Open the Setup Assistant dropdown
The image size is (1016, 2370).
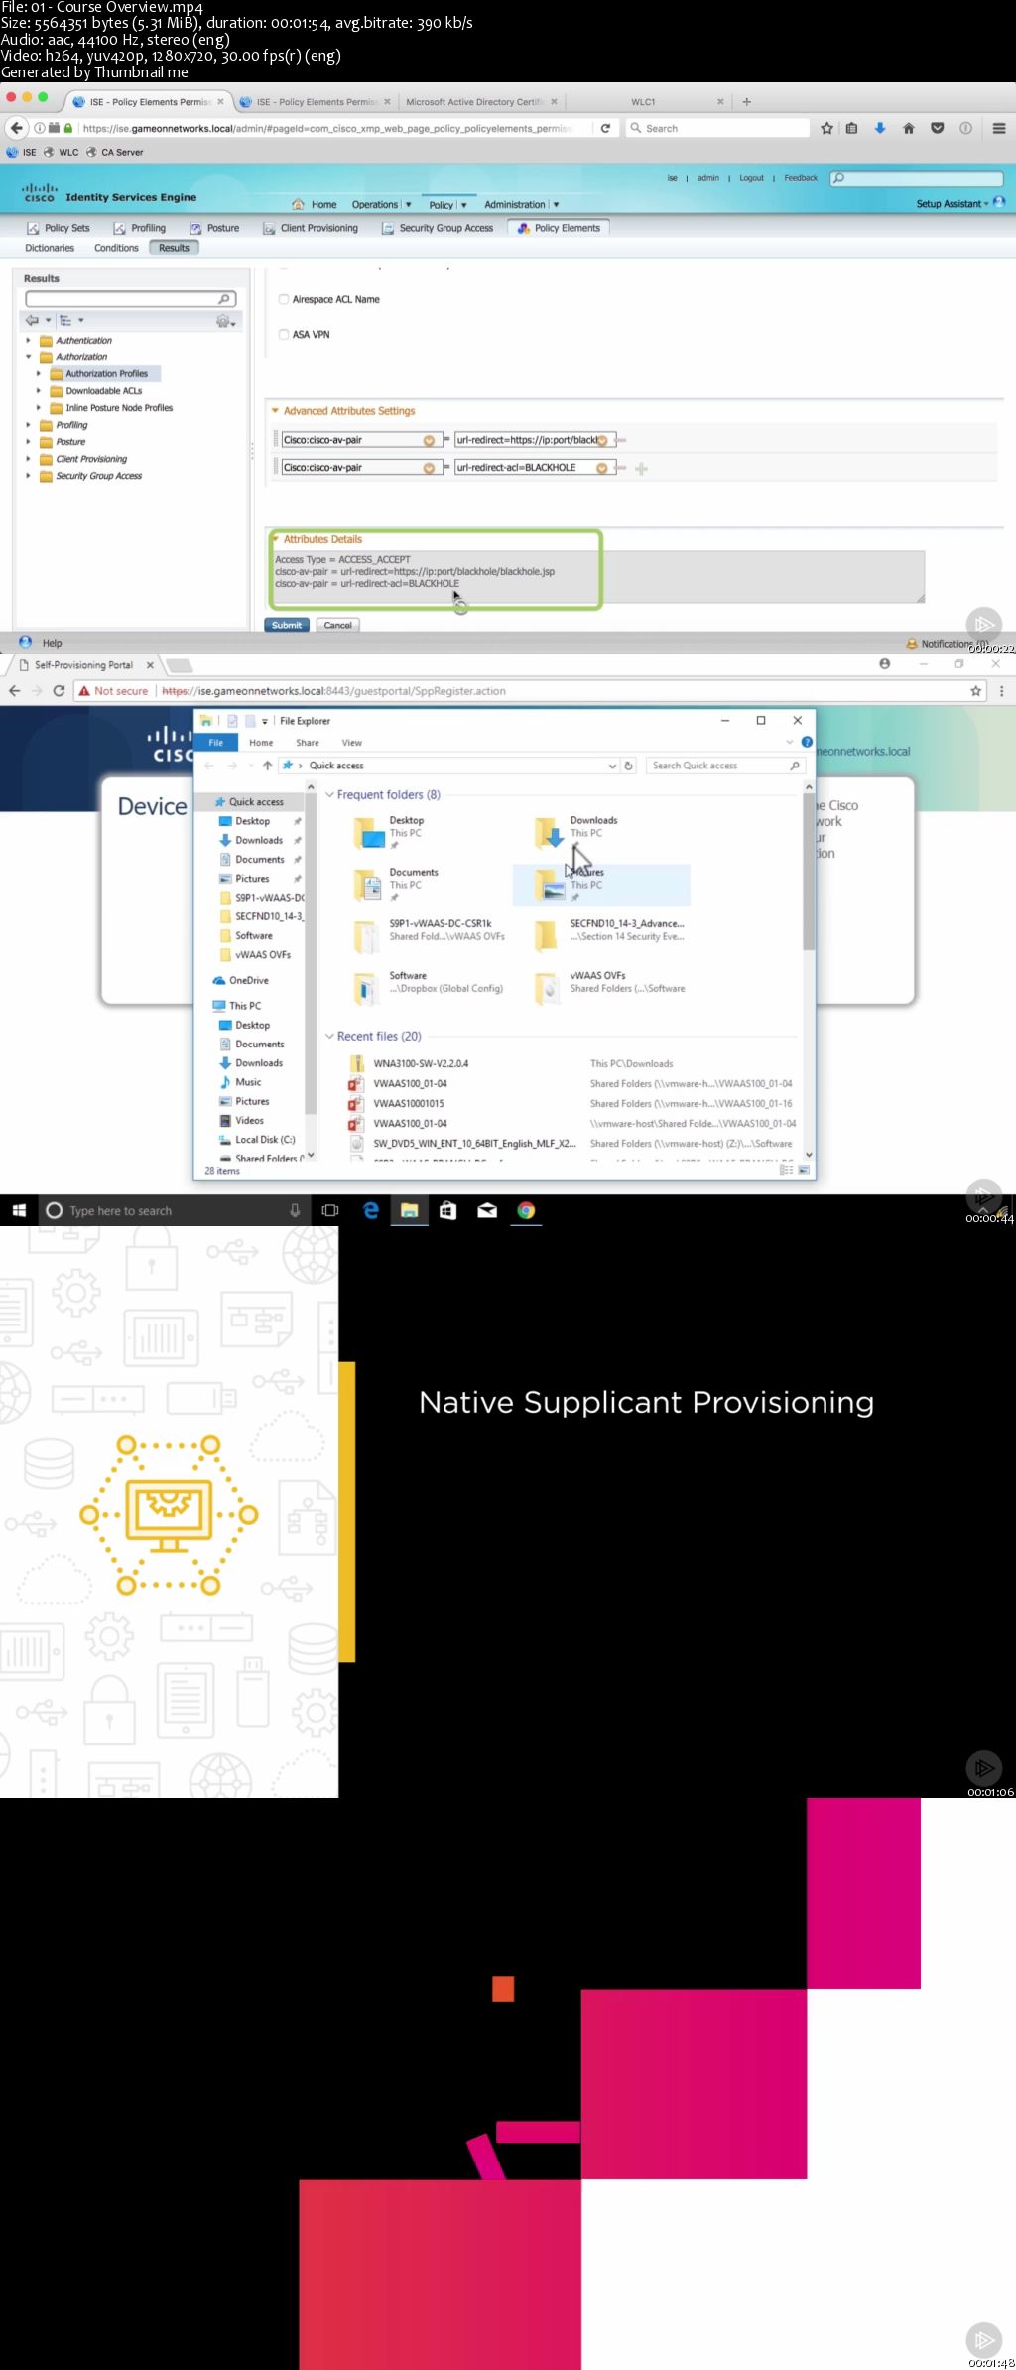953,203
